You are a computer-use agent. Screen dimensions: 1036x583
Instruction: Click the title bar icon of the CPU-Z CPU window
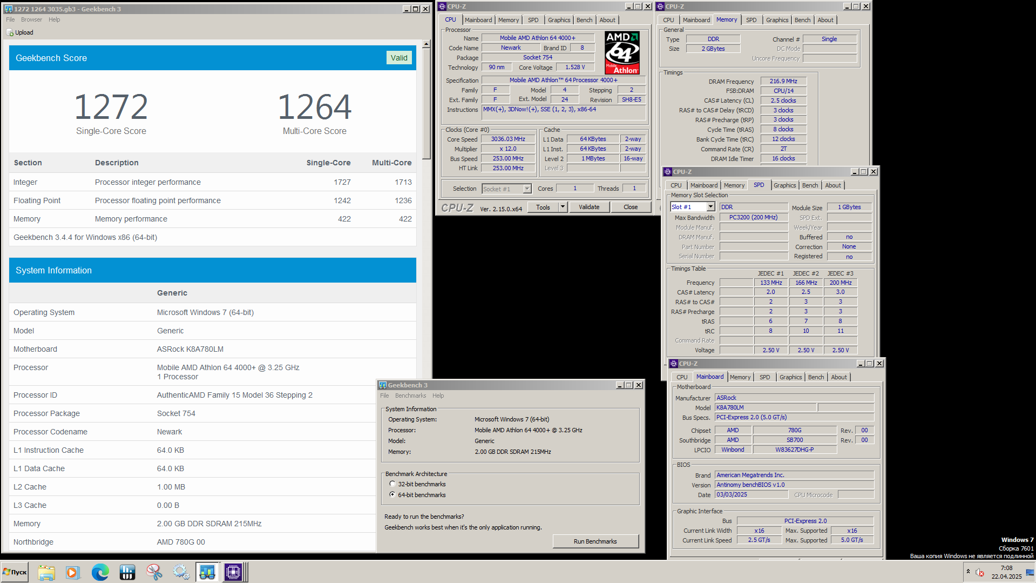pyautogui.click(x=442, y=6)
